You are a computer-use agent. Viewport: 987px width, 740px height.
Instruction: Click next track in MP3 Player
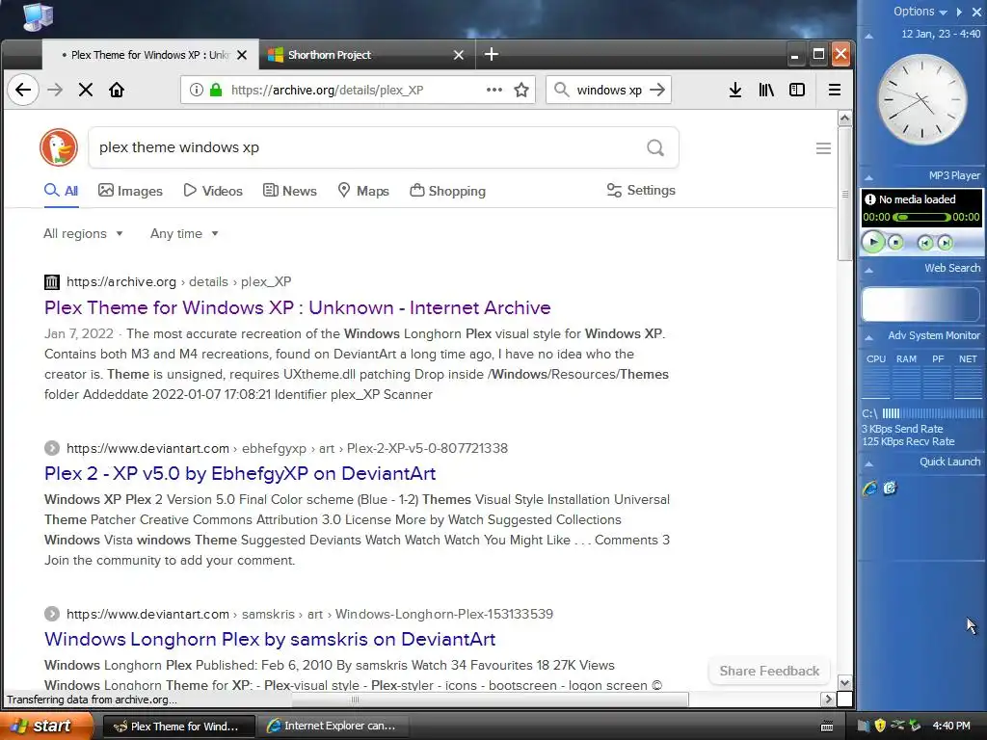(945, 243)
